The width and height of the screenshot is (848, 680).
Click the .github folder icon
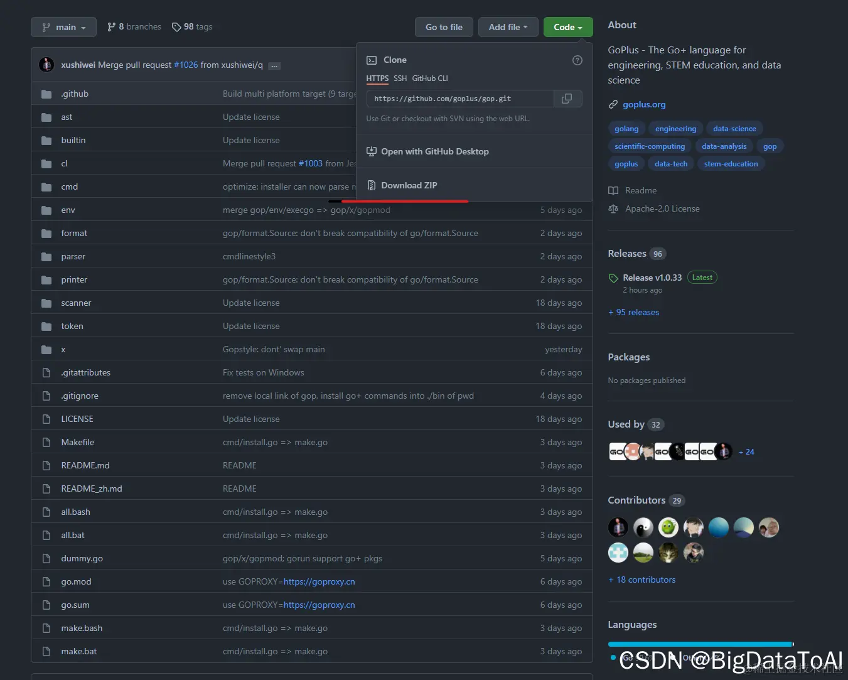click(x=46, y=94)
